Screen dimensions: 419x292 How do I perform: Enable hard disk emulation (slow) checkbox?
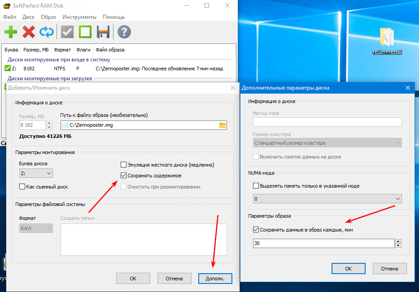tap(123, 164)
